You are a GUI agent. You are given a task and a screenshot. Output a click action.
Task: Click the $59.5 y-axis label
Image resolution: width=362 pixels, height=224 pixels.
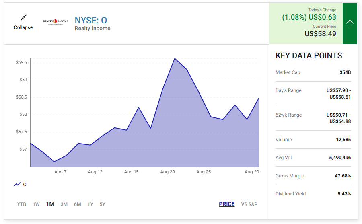pos(21,62)
